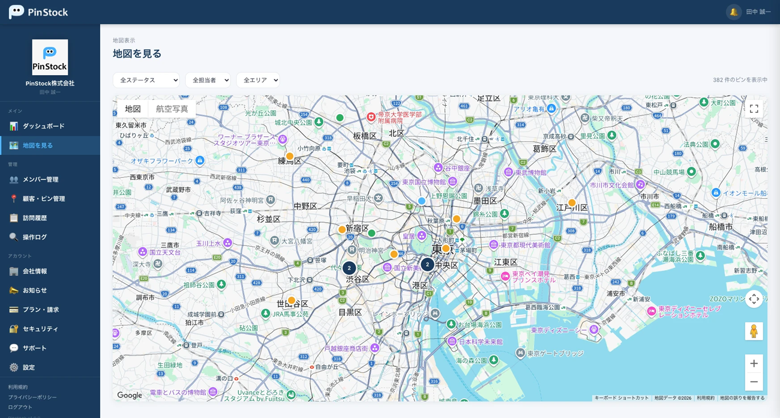Click the お知らせ megaphone icon
This screenshot has width=780, height=418.
point(14,291)
